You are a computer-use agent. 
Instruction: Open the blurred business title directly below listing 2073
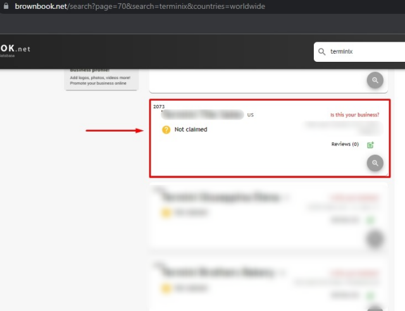coord(221,197)
